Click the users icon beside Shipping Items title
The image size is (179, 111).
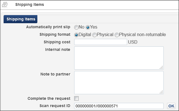click(x=5, y=4)
